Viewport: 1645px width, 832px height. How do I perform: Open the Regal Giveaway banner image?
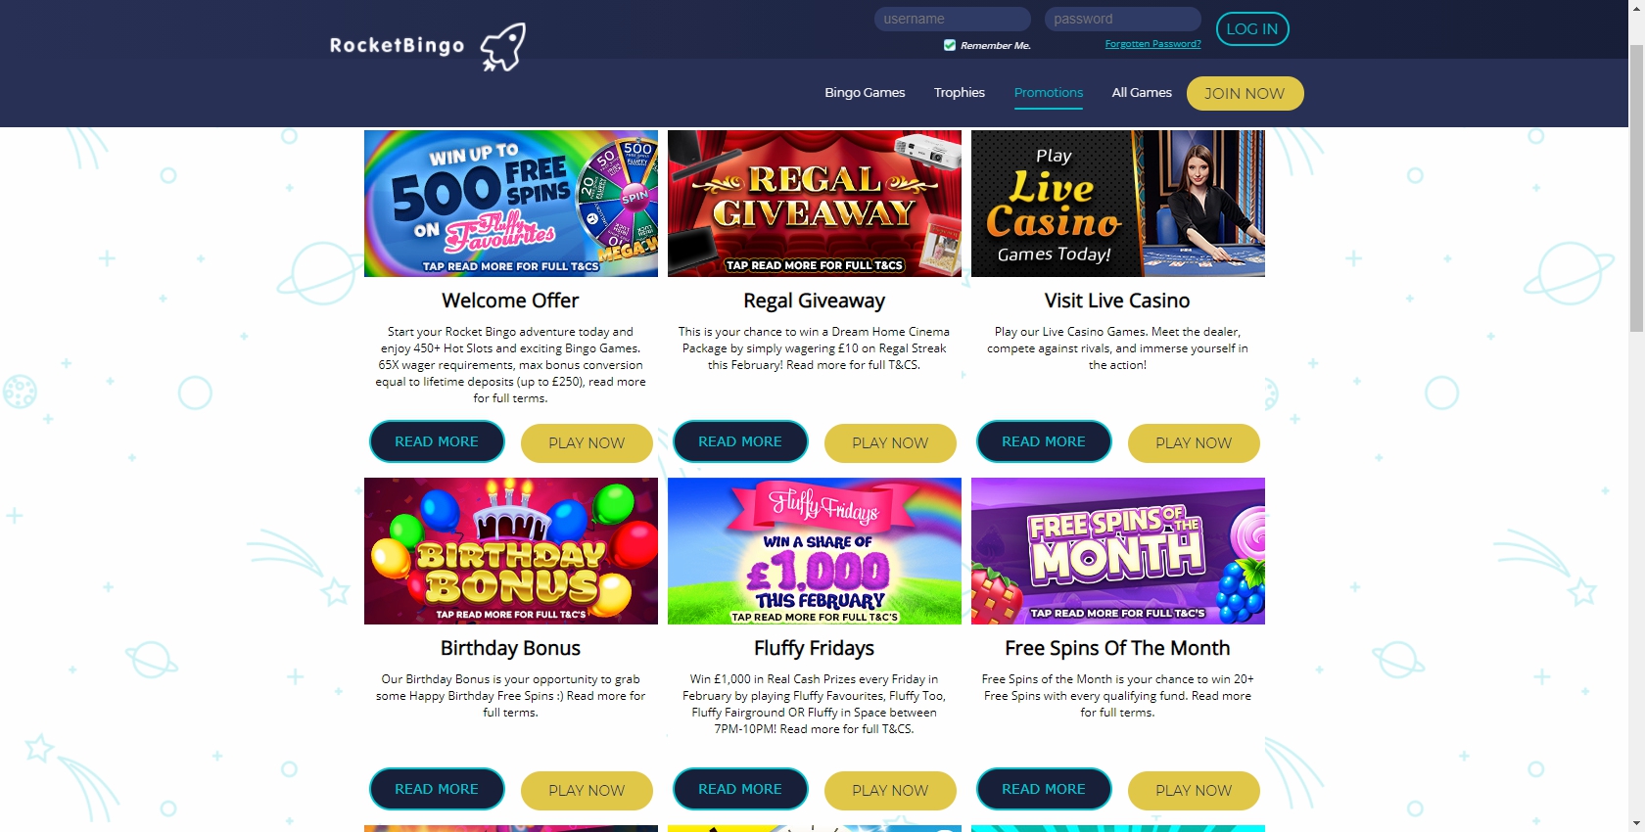[815, 204]
